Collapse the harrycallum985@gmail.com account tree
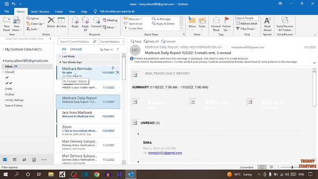The image size is (318, 179). [3, 61]
